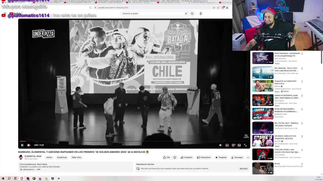The image size is (323, 181).
Task: Switch the player to theater mode
Action: coord(239,145)
